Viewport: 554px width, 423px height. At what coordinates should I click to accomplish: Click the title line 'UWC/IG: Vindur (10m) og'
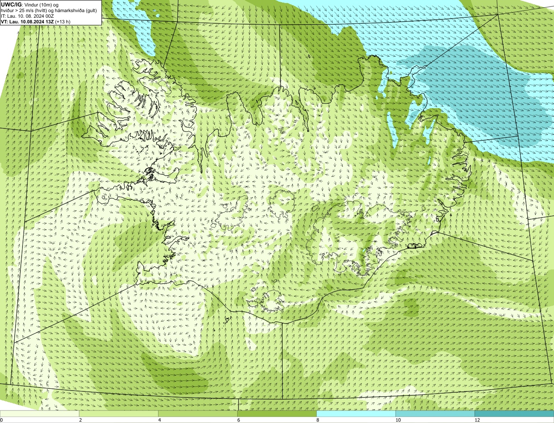point(30,4)
